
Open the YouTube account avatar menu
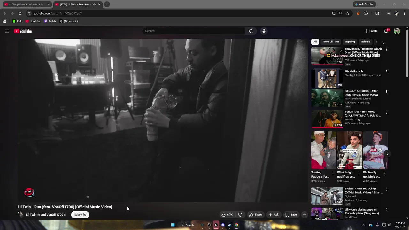pyautogui.click(x=397, y=31)
